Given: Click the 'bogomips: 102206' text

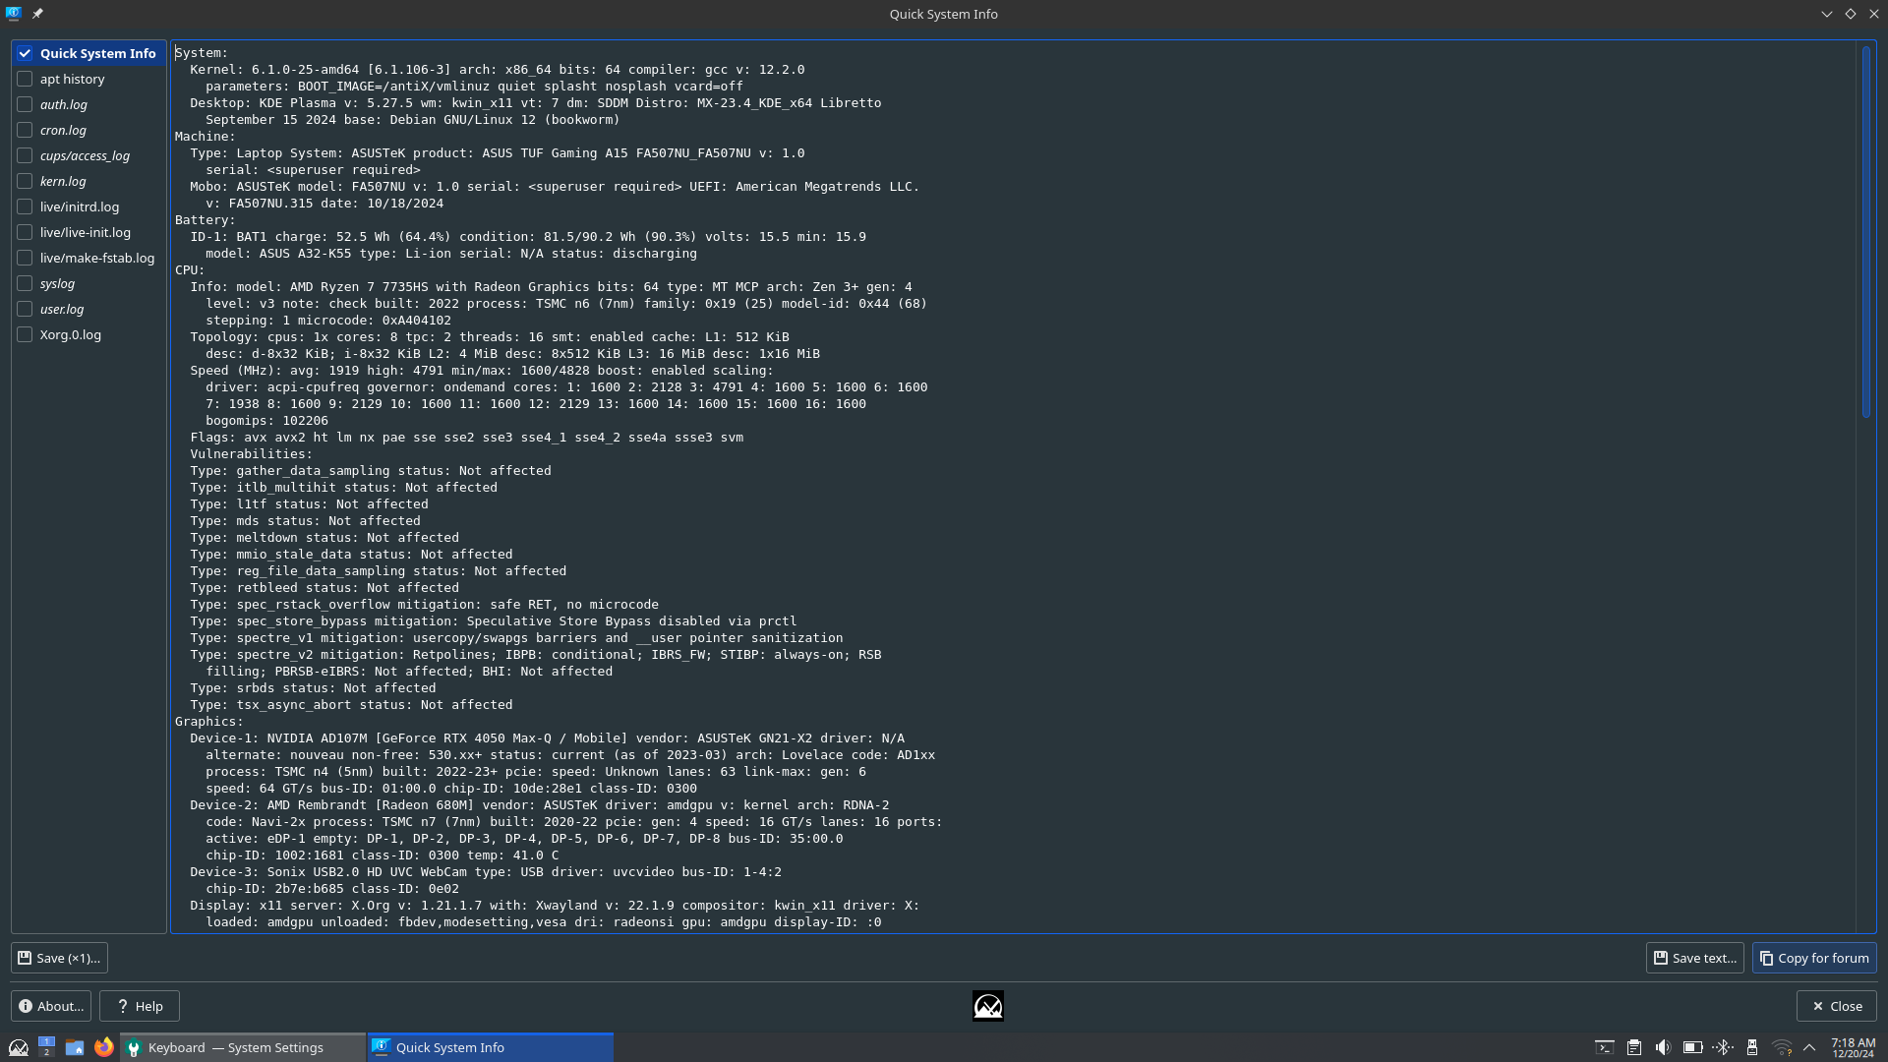Looking at the screenshot, I should pyautogui.click(x=266, y=421).
